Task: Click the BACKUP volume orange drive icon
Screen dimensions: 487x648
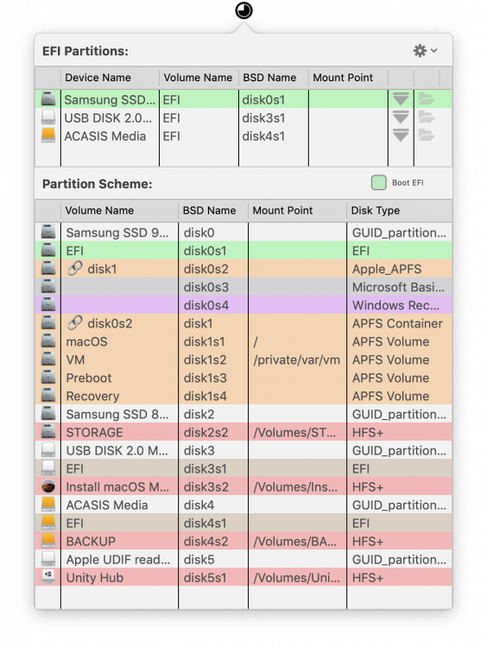Action: click(x=48, y=542)
